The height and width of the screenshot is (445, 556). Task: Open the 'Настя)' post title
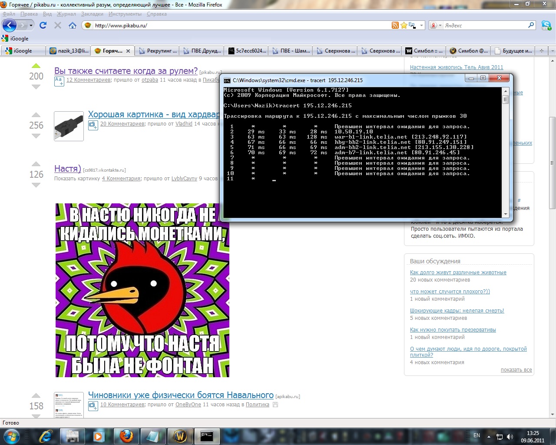point(68,169)
